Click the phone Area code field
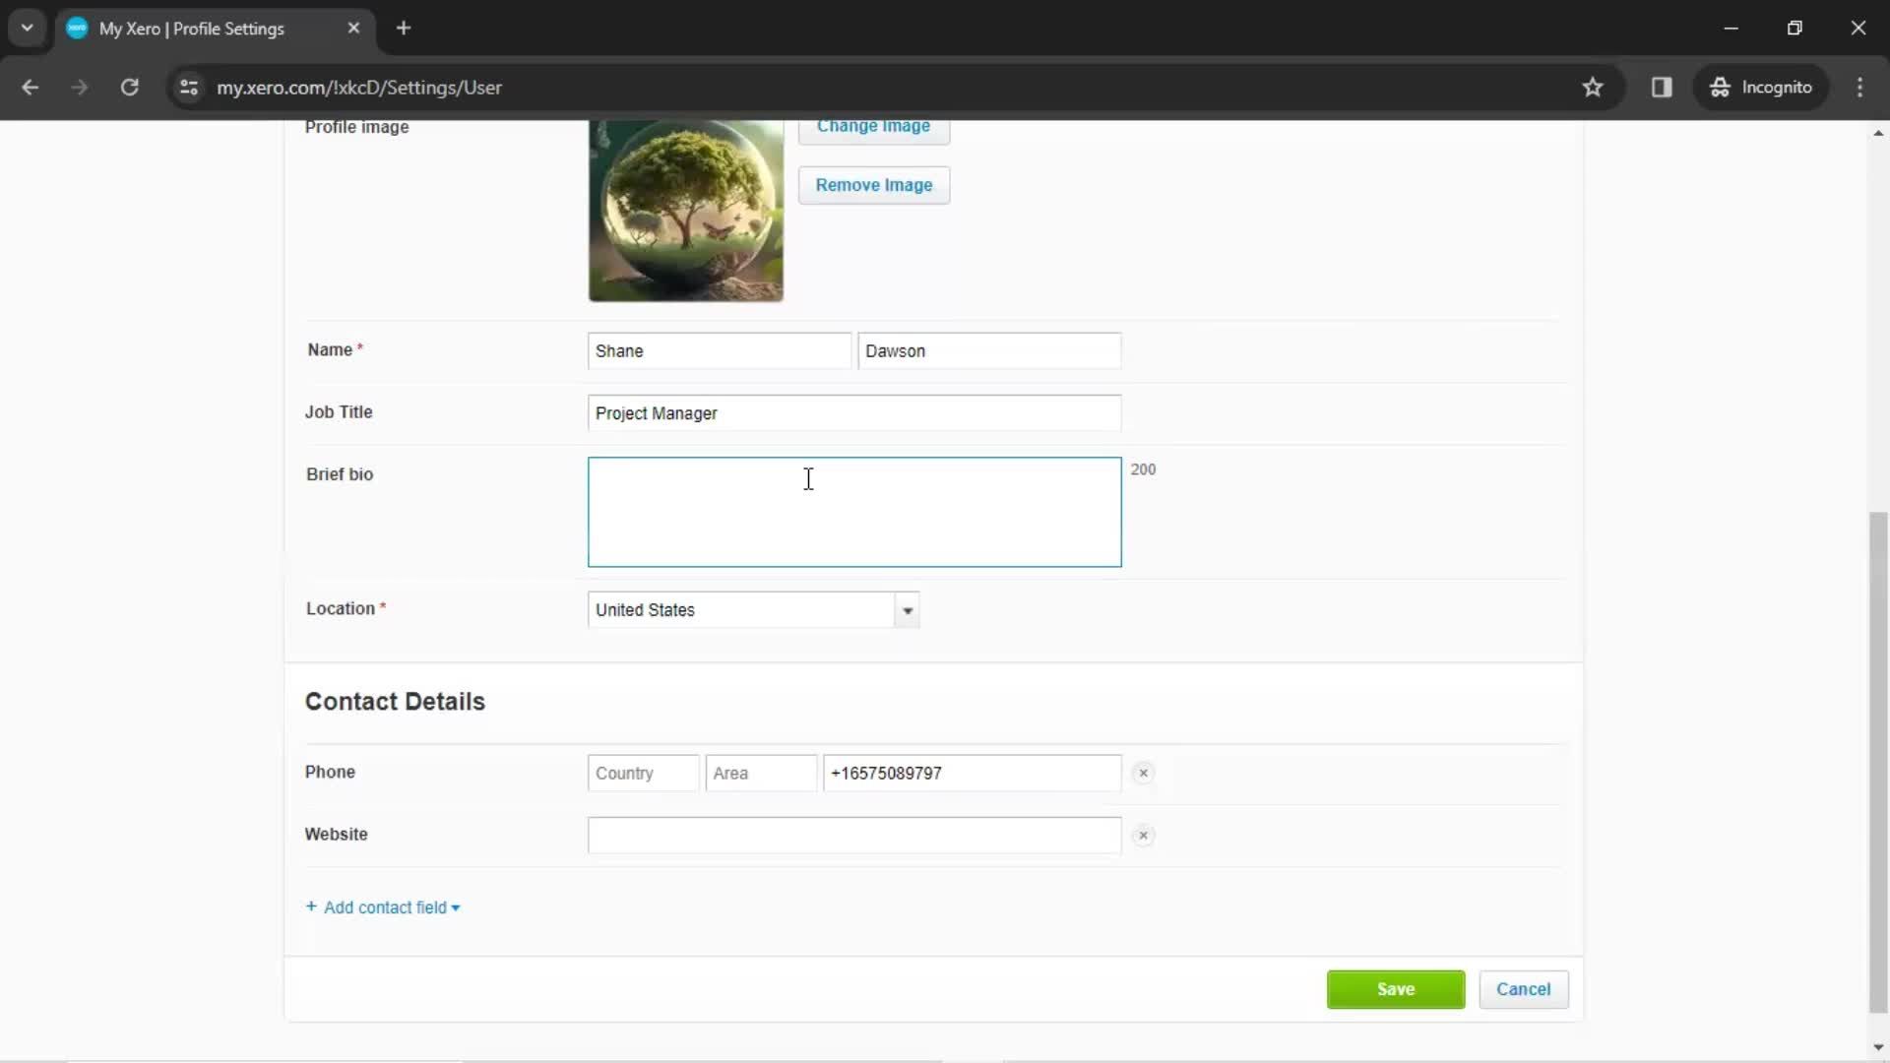 click(x=761, y=773)
